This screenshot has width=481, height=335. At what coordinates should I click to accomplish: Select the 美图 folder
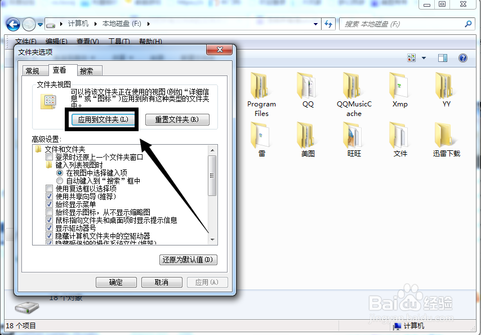tap(308, 140)
